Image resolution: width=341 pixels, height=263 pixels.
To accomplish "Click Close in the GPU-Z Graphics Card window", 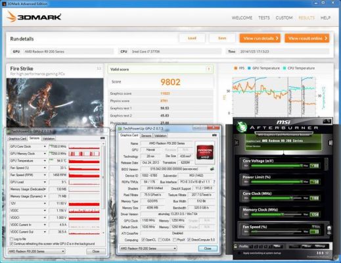I will tap(208, 249).
